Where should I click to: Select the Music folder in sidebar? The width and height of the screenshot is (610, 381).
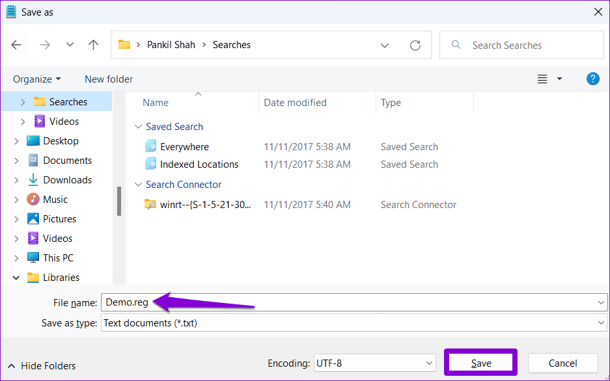[x=55, y=199]
